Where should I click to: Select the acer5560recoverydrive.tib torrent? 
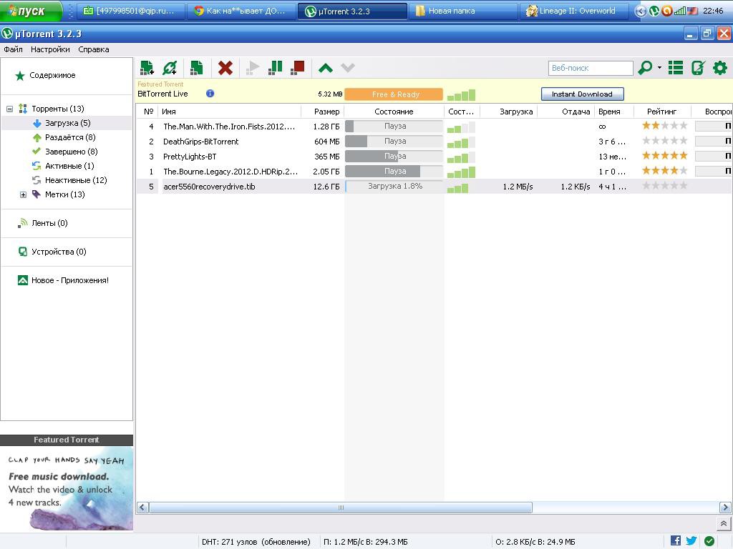434,187
